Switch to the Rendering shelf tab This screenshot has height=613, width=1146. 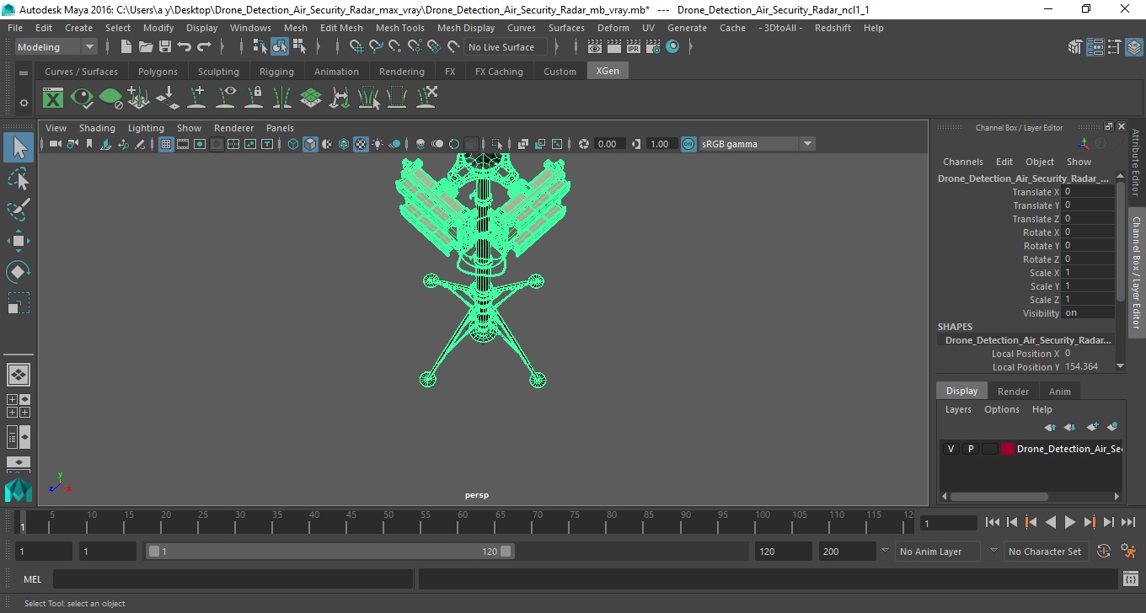tap(401, 72)
